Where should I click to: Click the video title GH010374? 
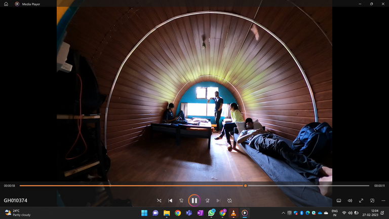click(x=15, y=200)
